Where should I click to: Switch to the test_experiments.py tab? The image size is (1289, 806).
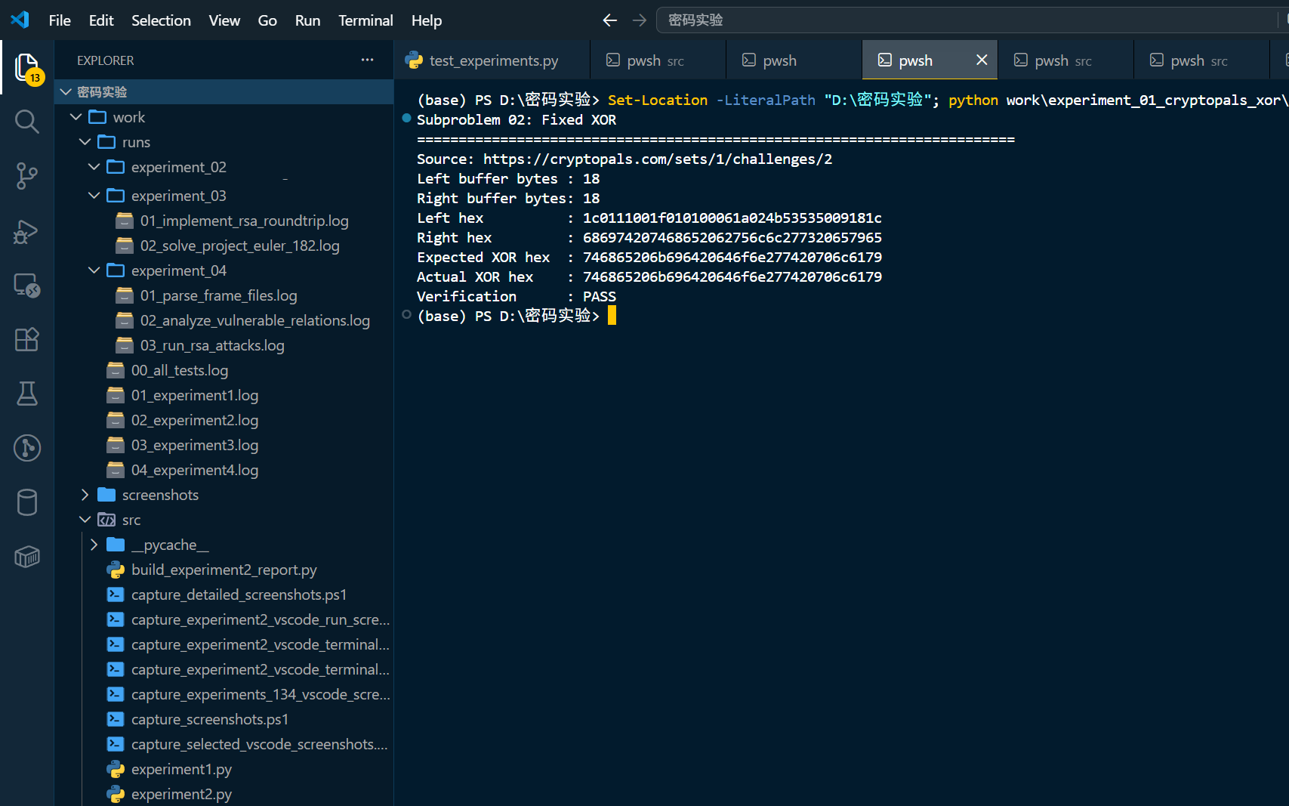[492, 60]
